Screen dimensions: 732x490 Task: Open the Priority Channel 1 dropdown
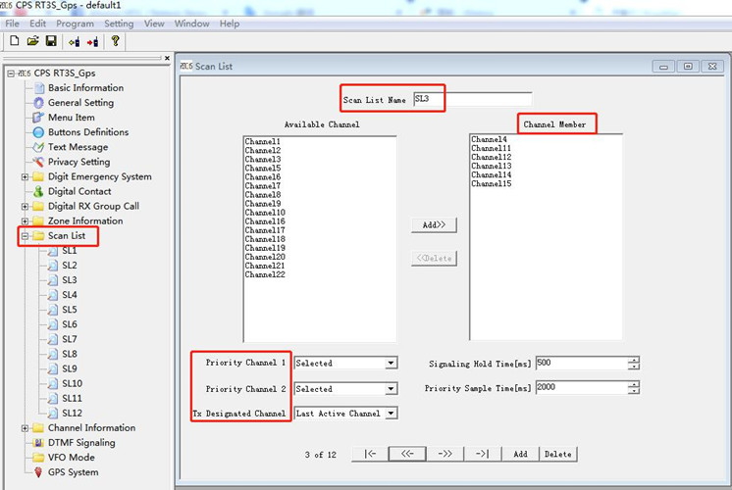[x=391, y=363]
